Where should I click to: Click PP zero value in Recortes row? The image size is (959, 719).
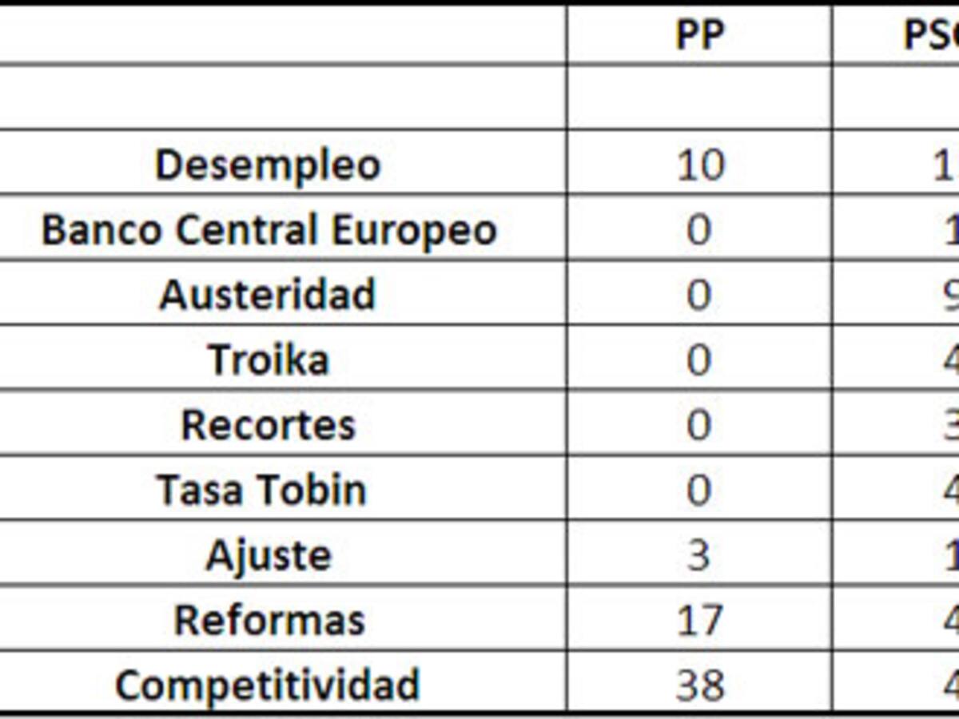[699, 425]
